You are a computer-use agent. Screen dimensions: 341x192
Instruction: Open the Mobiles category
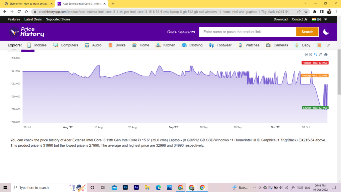pyautogui.click(x=37, y=45)
